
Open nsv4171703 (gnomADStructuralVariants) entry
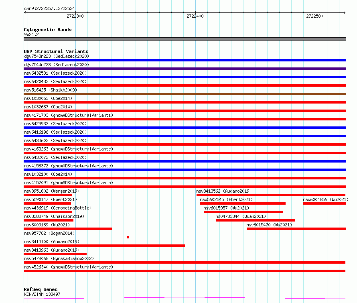click(69, 115)
